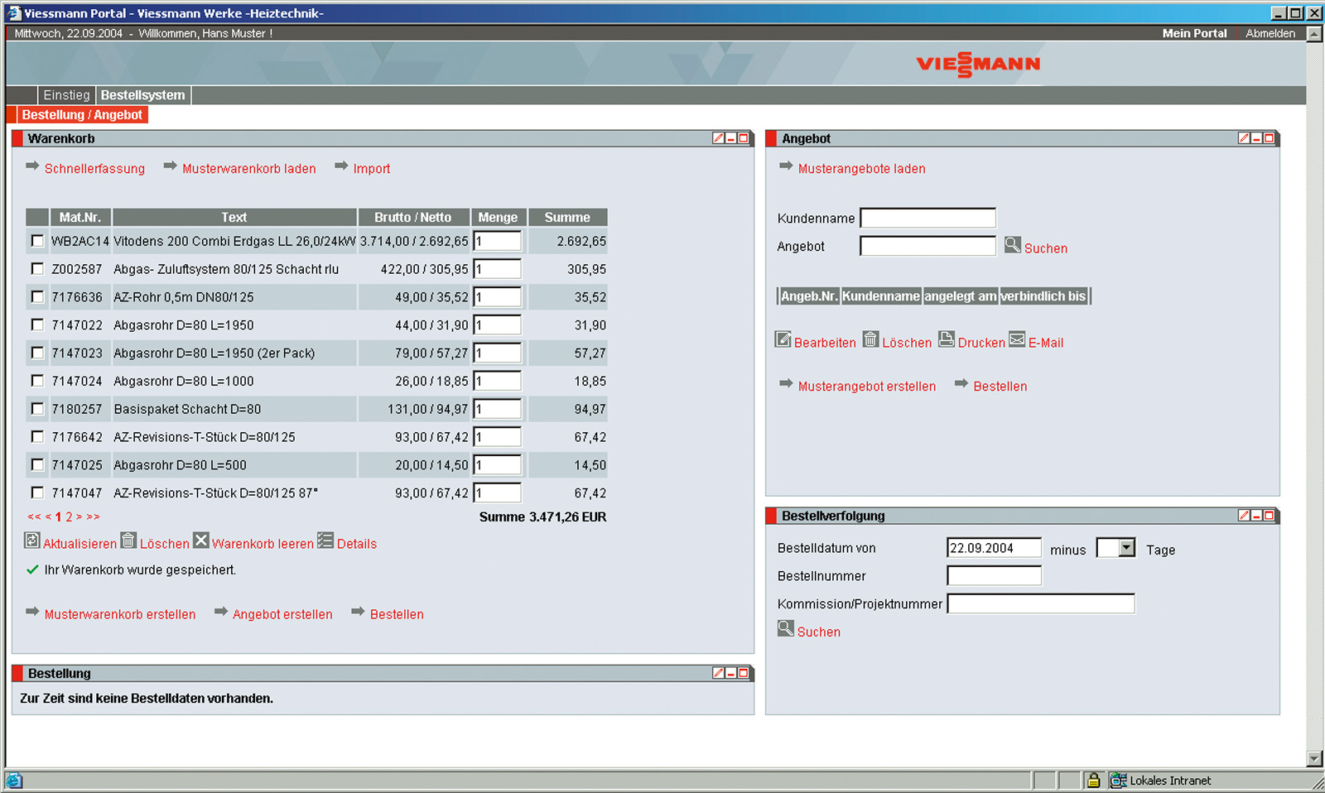Maximize the Bestellung panel
Image resolution: width=1325 pixels, height=793 pixels.
click(x=743, y=673)
